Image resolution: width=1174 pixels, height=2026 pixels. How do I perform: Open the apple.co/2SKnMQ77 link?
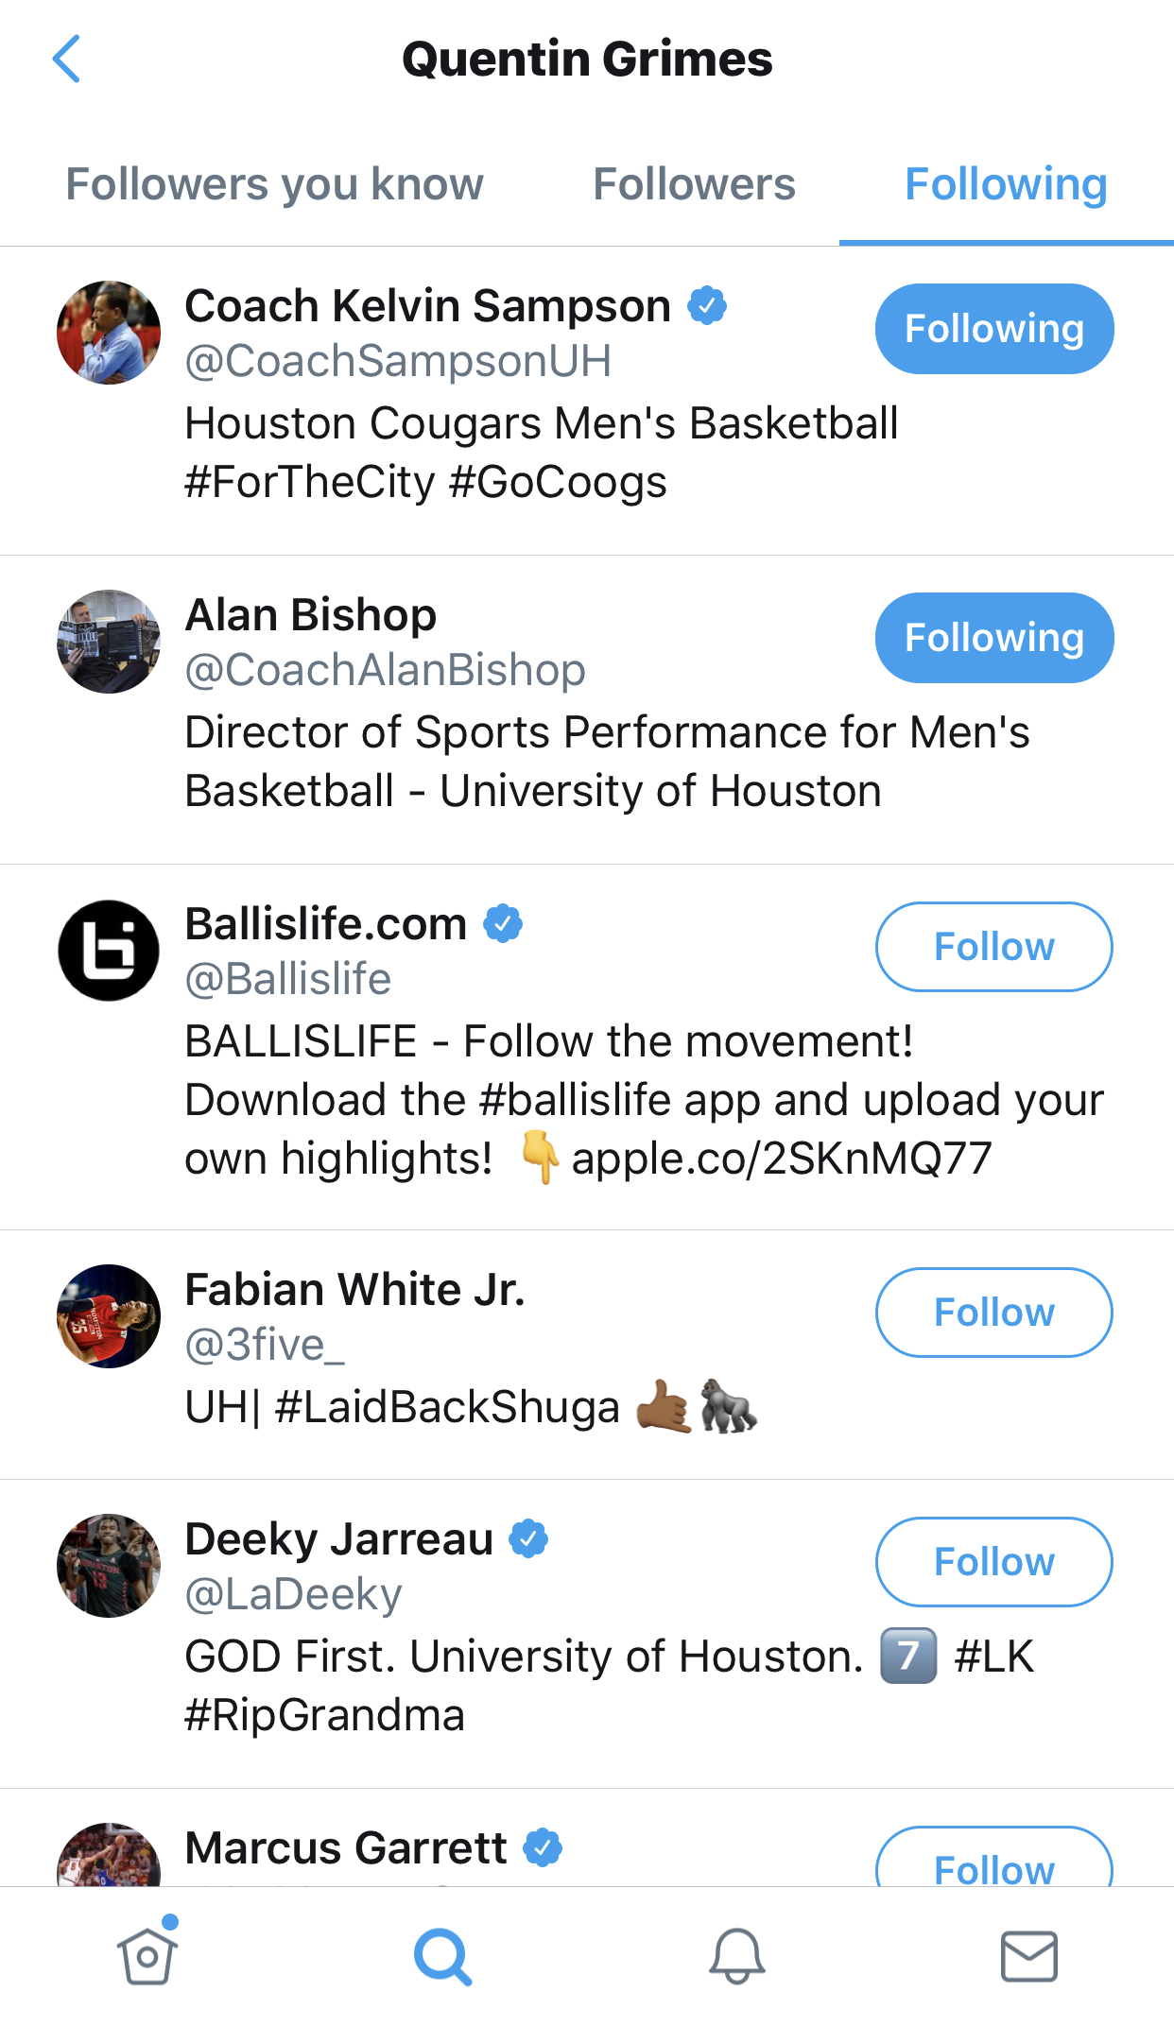click(782, 1159)
